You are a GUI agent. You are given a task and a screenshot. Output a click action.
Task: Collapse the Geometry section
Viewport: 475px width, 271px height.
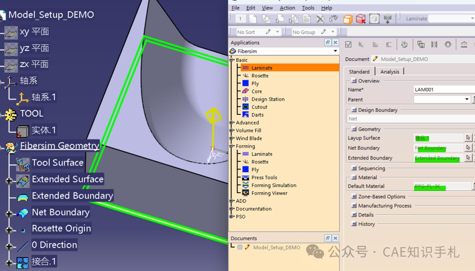coord(354,129)
